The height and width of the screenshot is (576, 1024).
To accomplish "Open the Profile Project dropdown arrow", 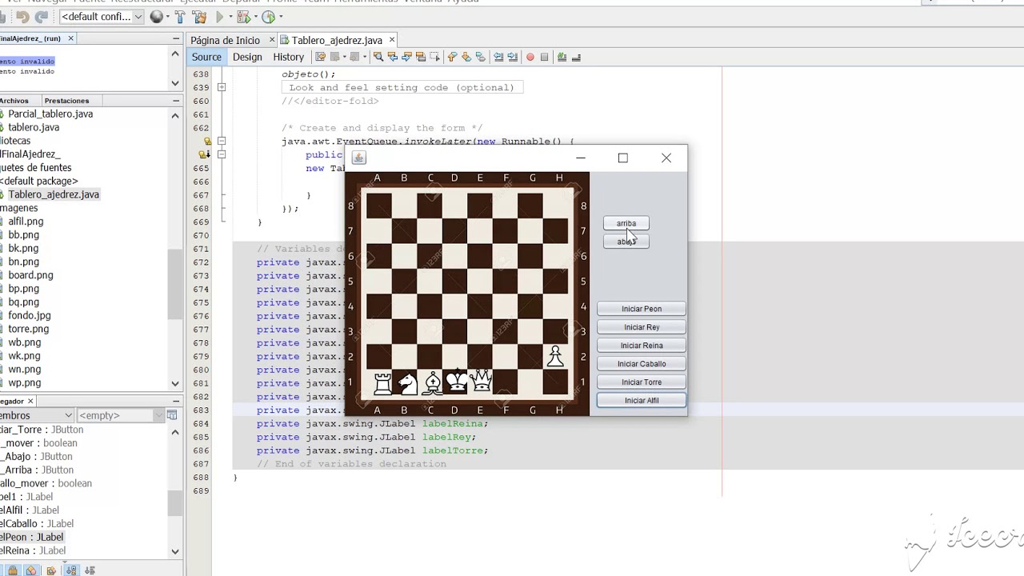I will [x=281, y=17].
